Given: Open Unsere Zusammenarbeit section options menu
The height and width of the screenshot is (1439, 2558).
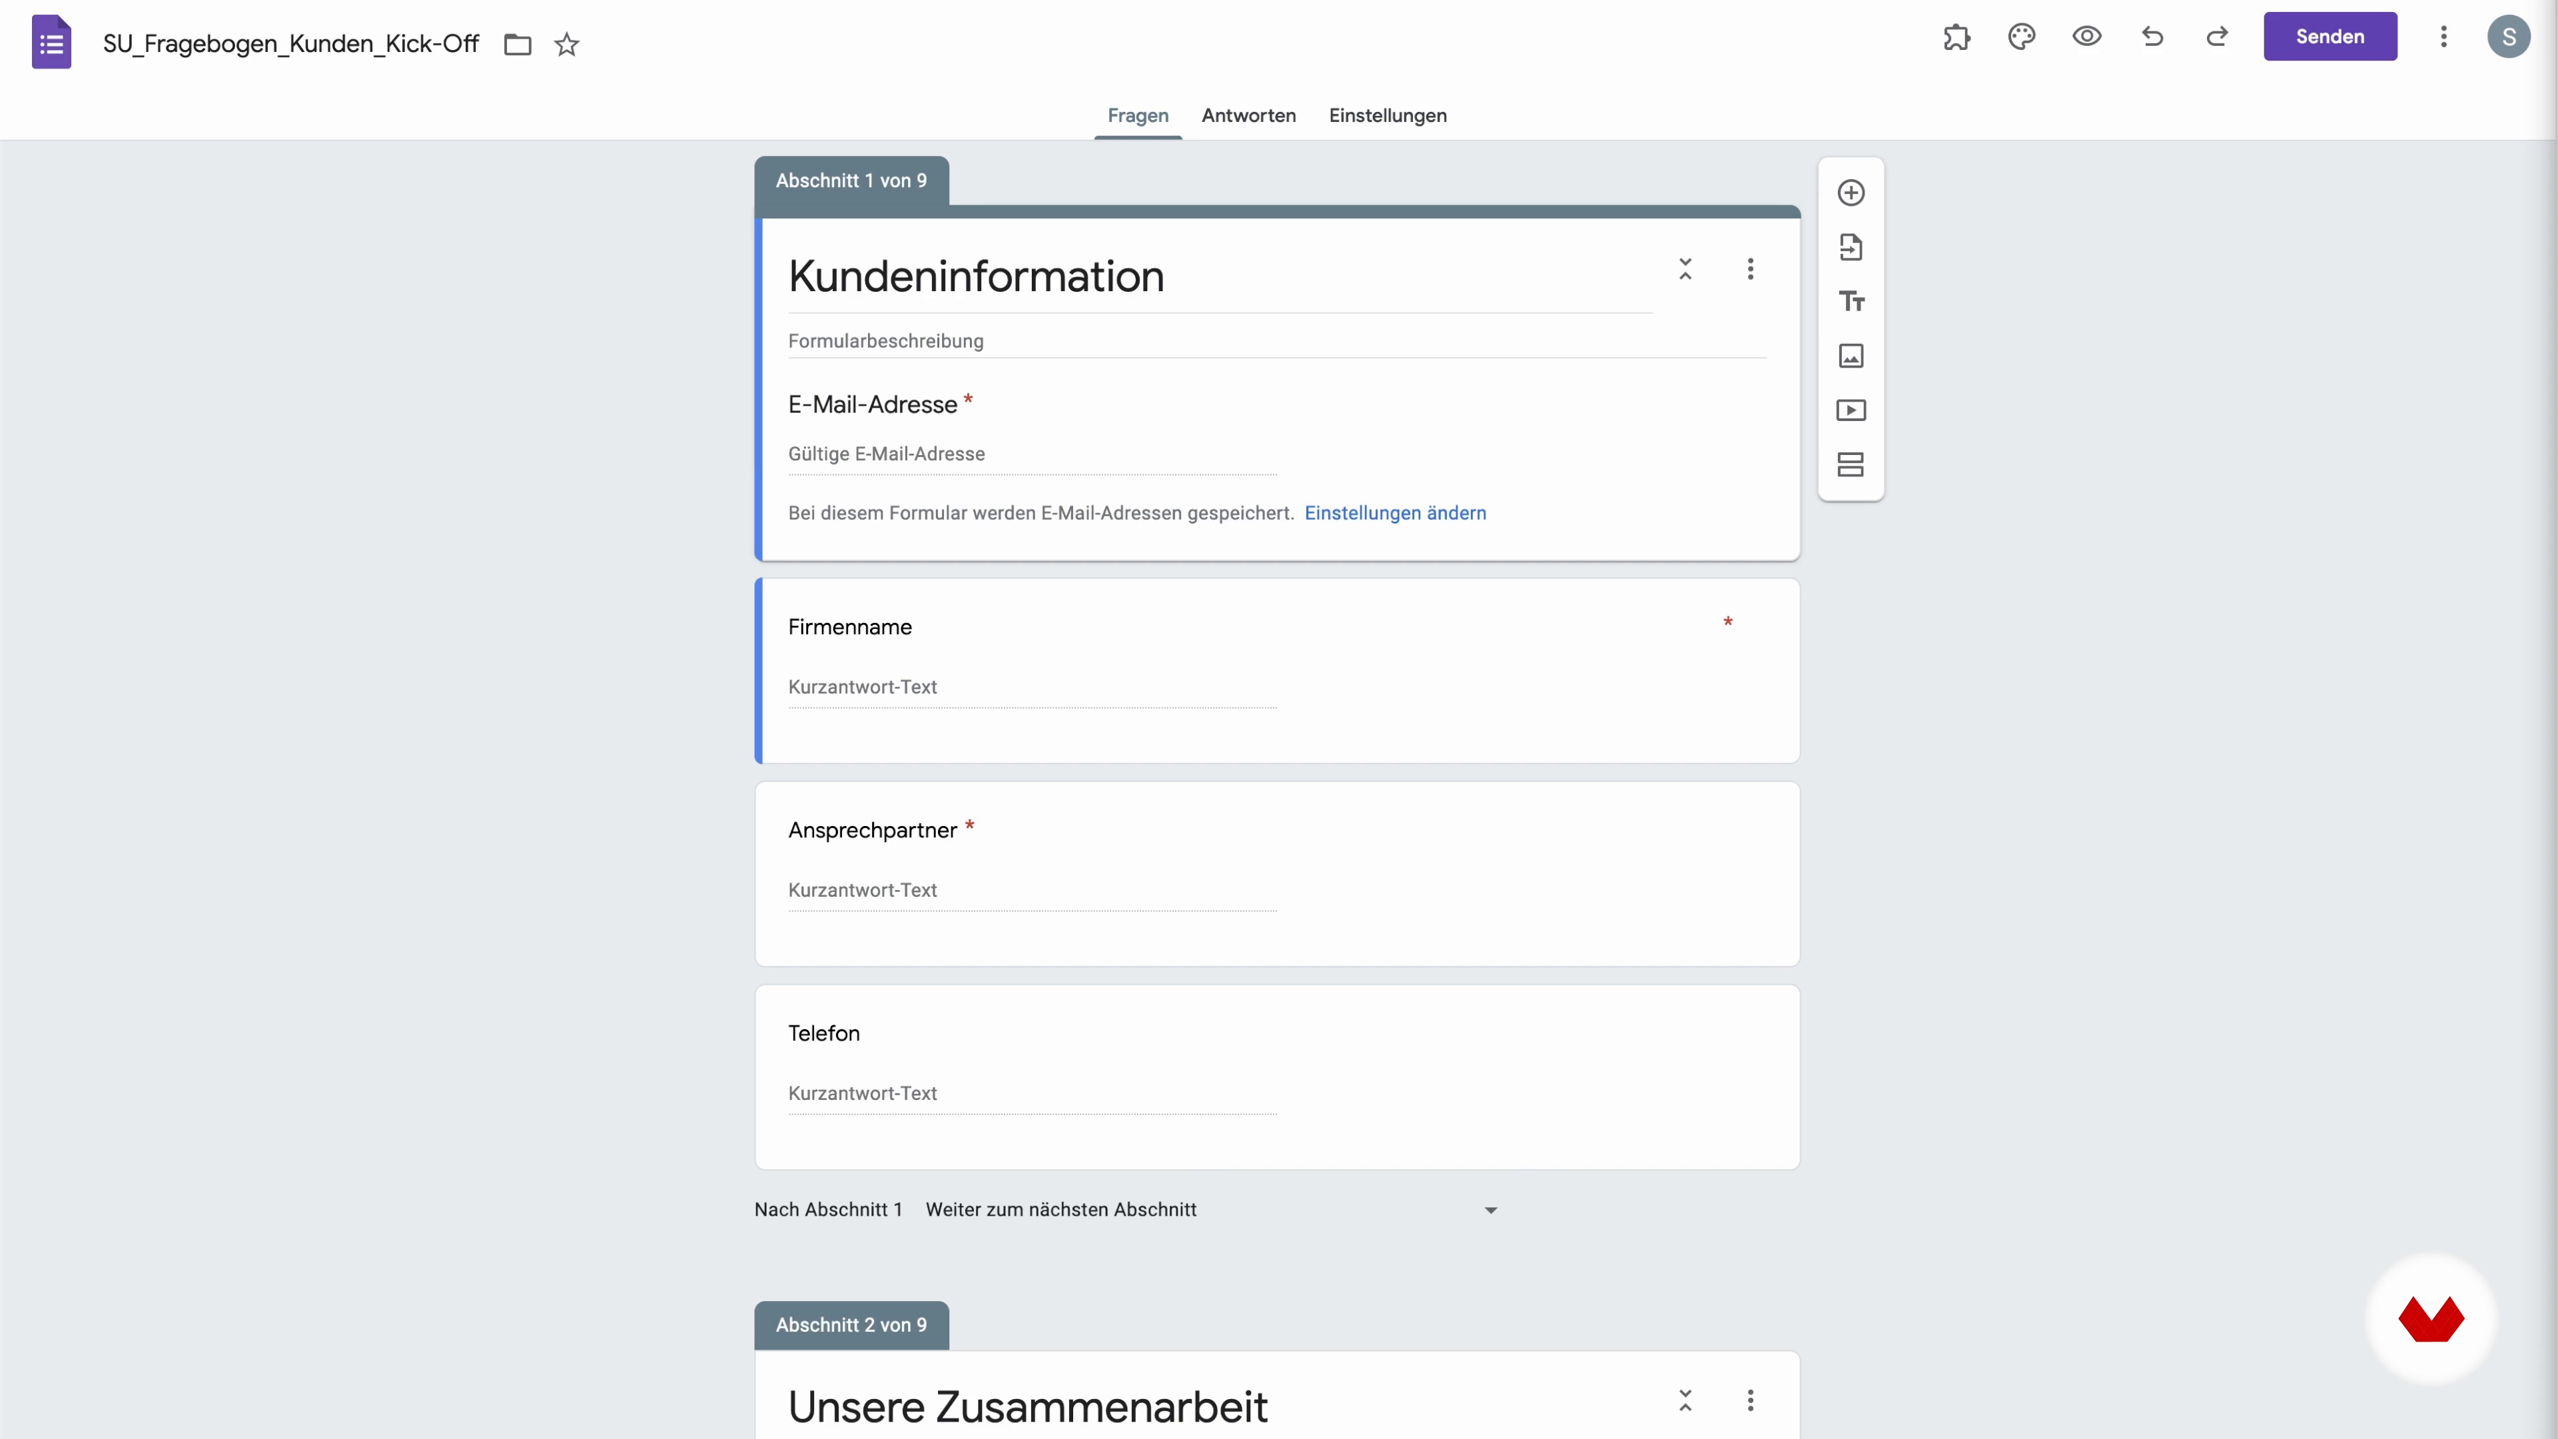Looking at the screenshot, I should [x=1751, y=1401].
